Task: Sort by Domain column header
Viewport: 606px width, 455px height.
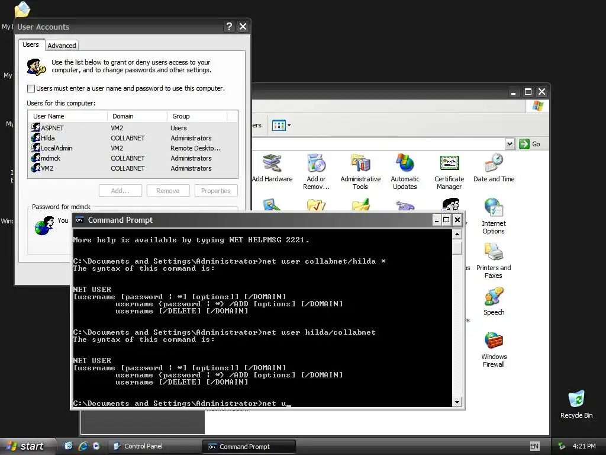Action: pos(137,116)
